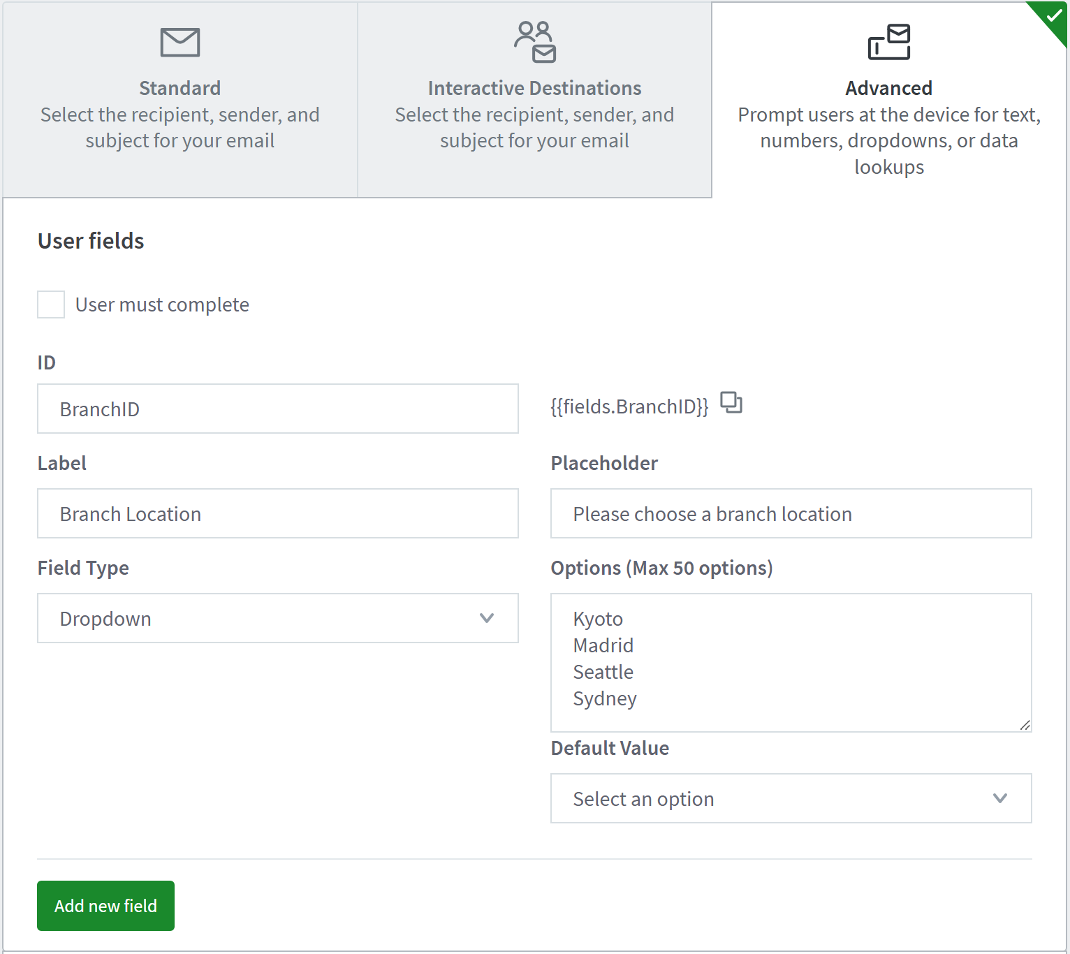This screenshot has height=954, width=1070.
Task: Select the Interactive Destinations tab
Action: pos(534,101)
